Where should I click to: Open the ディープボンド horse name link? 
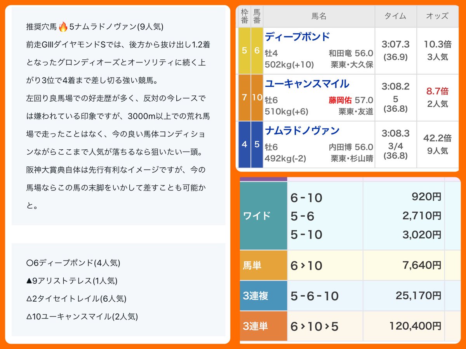[x=297, y=37]
